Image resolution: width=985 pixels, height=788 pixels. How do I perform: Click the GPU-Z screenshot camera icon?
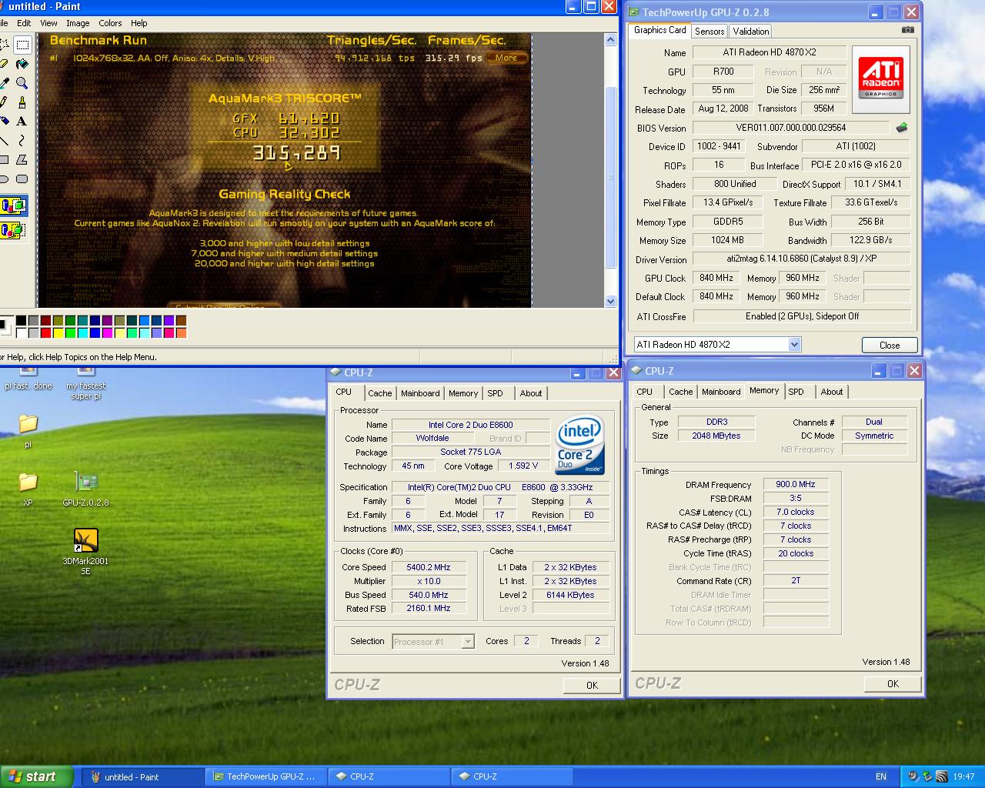coord(908,30)
